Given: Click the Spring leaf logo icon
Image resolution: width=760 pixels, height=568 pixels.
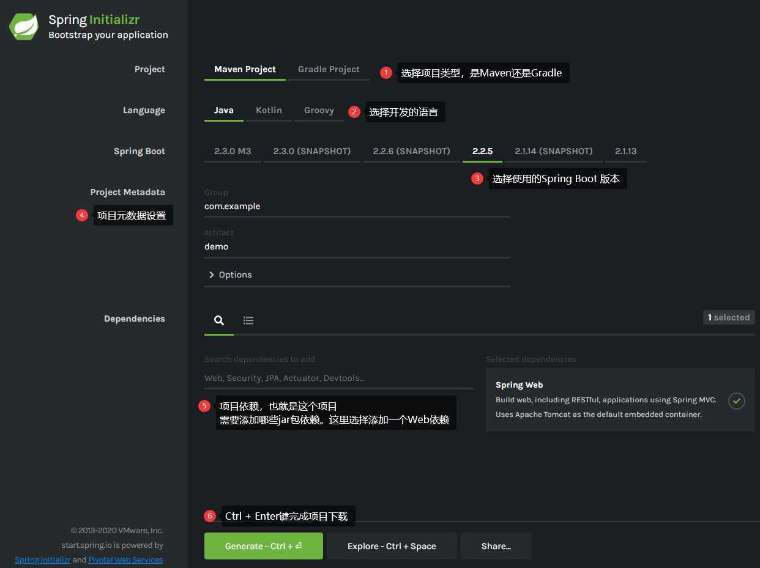Looking at the screenshot, I should click(x=24, y=26).
